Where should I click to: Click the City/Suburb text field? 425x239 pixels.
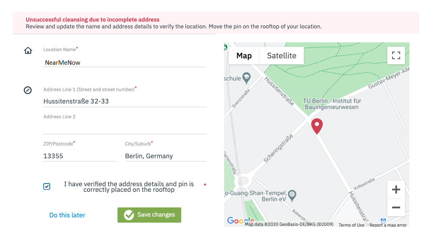point(165,156)
